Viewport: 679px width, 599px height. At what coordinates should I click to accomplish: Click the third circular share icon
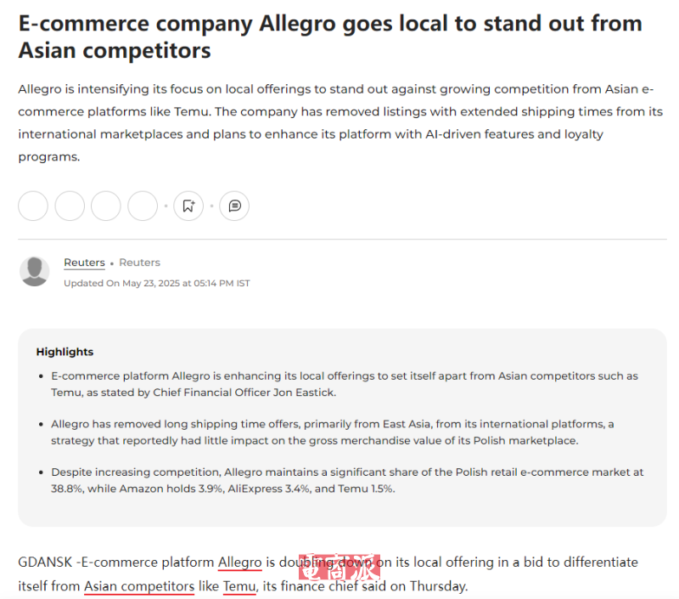106,206
